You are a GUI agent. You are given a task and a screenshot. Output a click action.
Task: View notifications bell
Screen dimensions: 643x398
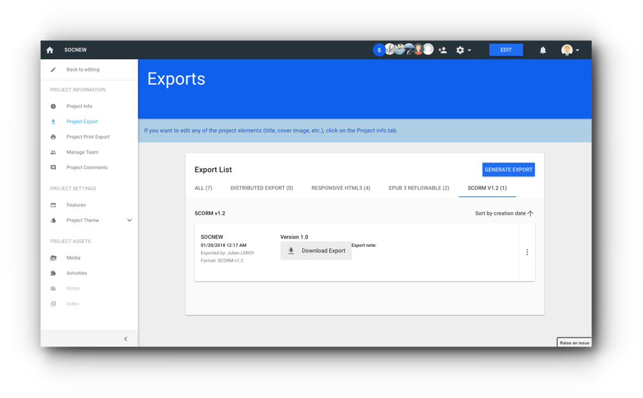point(543,50)
